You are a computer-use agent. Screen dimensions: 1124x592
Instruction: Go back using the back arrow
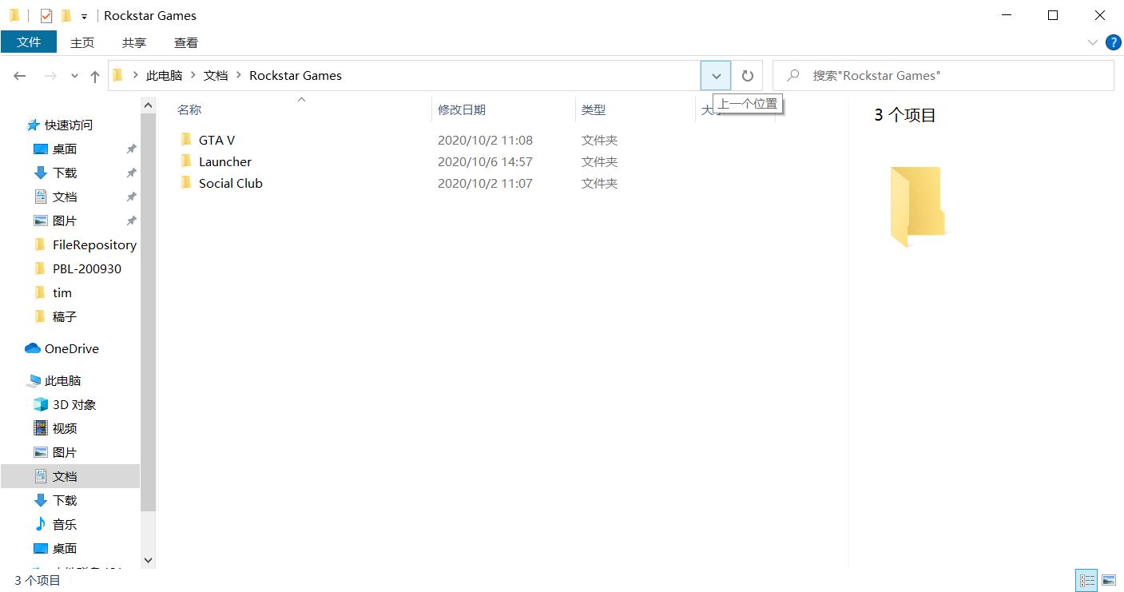point(20,76)
